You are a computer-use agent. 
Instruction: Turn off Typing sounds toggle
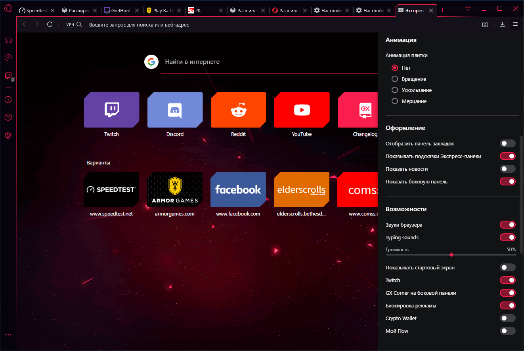(508, 237)
